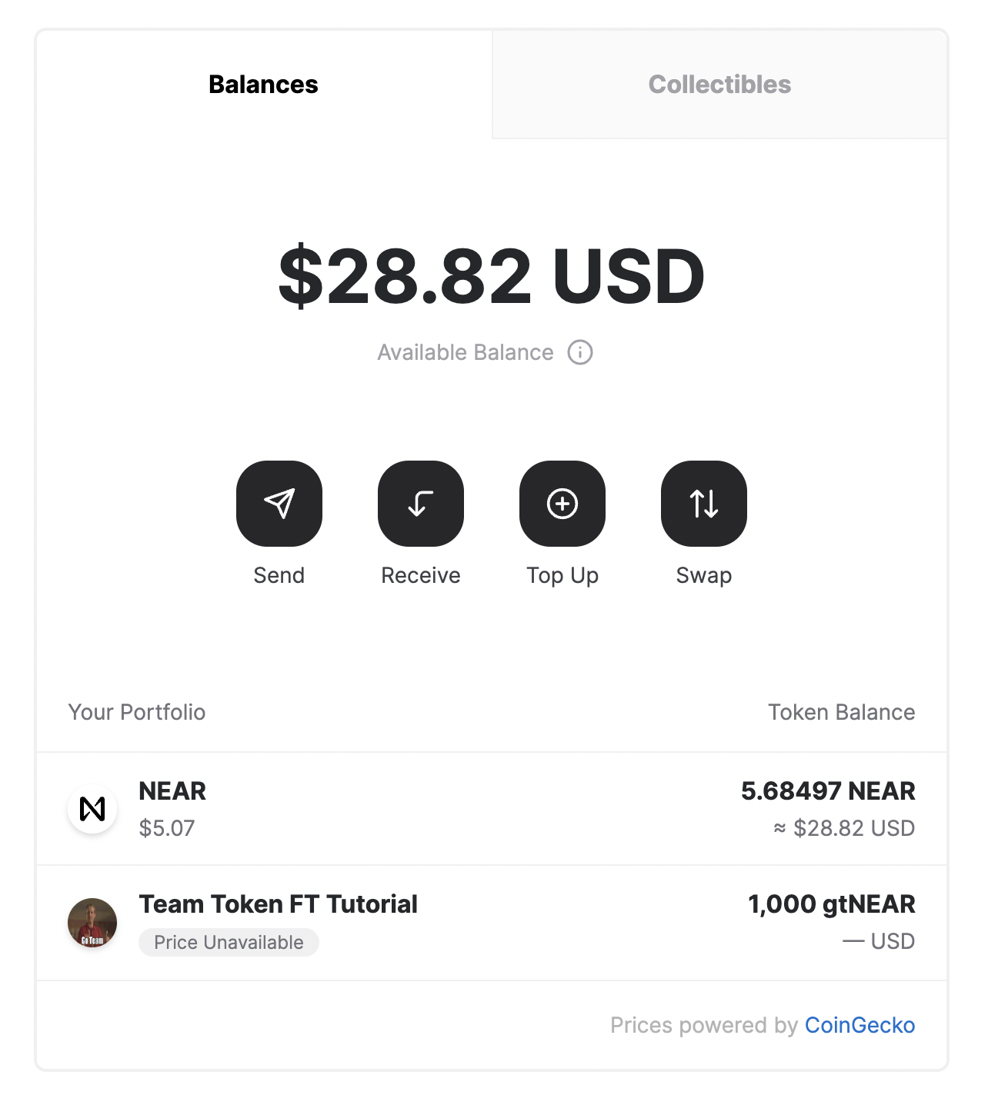Click the Swap label
The height and width of the screenshot is (1095, 988).
click(704, 575)
